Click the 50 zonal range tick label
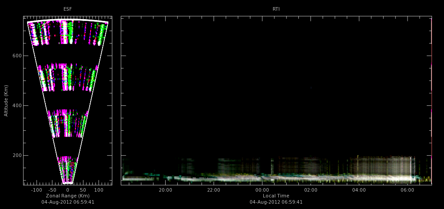Screen dimensions: 444x209 tap(83, 190)
